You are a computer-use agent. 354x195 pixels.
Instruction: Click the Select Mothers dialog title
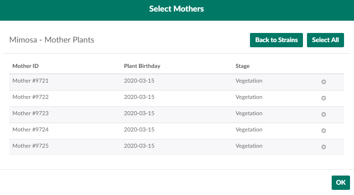coord(177,9)
